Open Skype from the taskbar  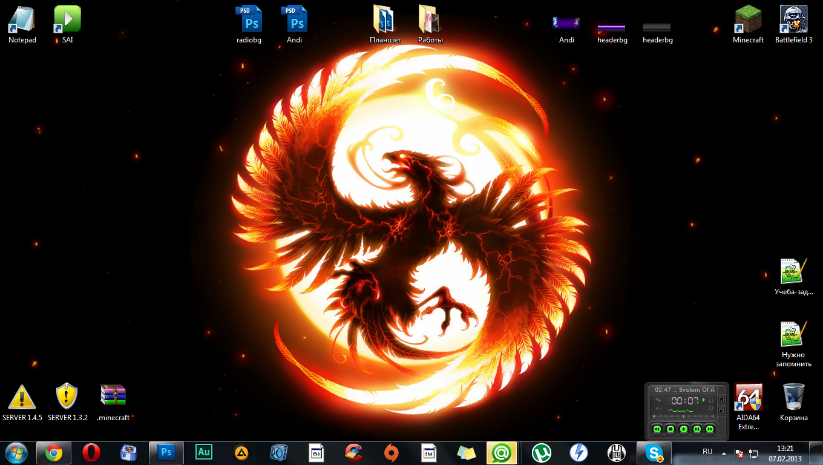654,452
